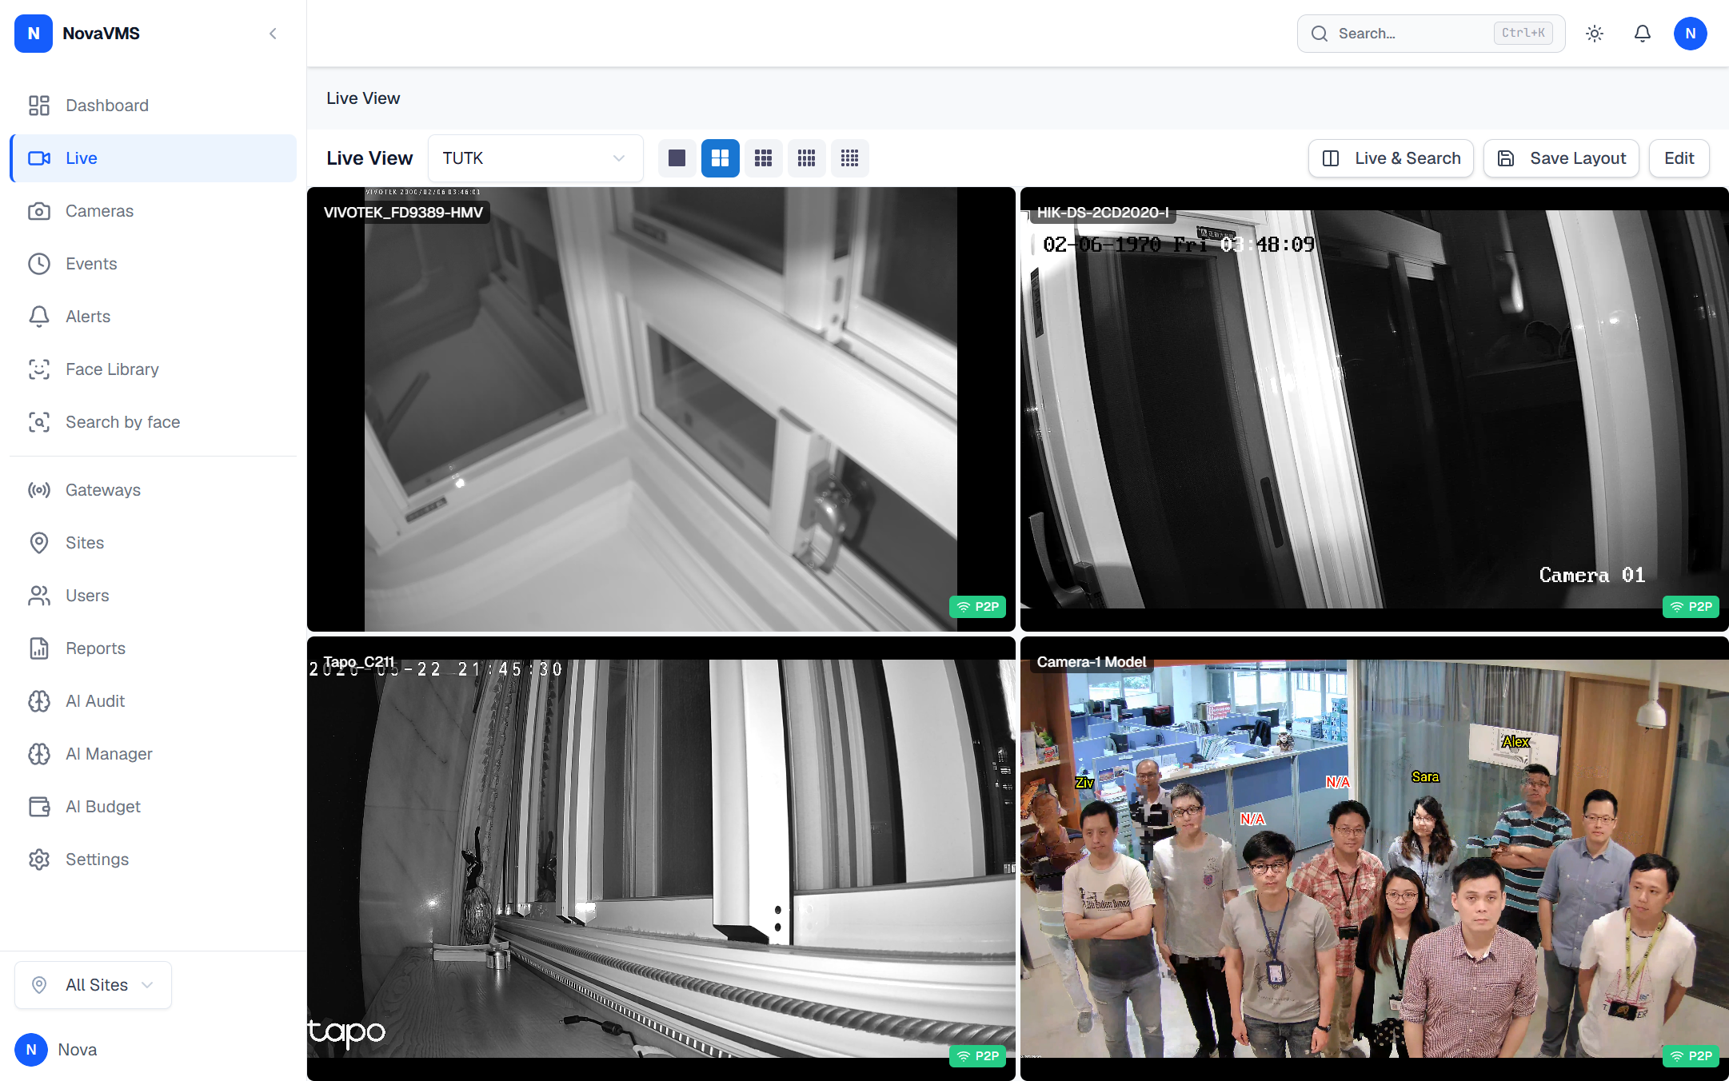Click the Gateways broadcast icon

(x=39, y=490)
